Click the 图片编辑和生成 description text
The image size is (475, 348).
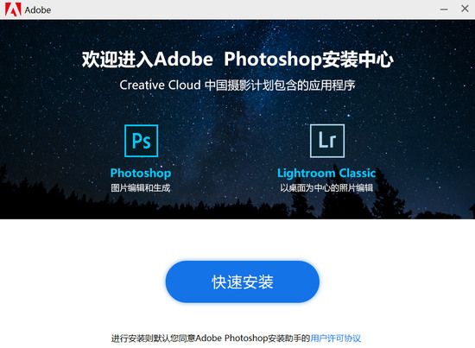pyautogui.click(x=141, y=187)
